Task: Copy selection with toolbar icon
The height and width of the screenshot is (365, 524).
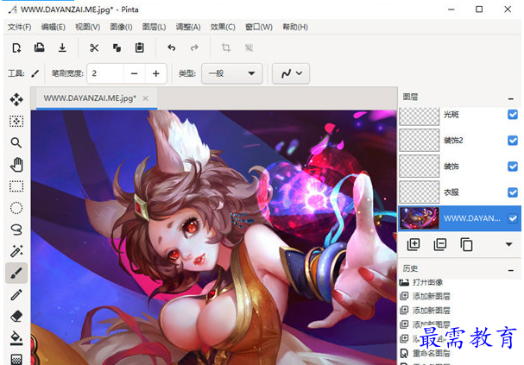Action: point(117,47)
